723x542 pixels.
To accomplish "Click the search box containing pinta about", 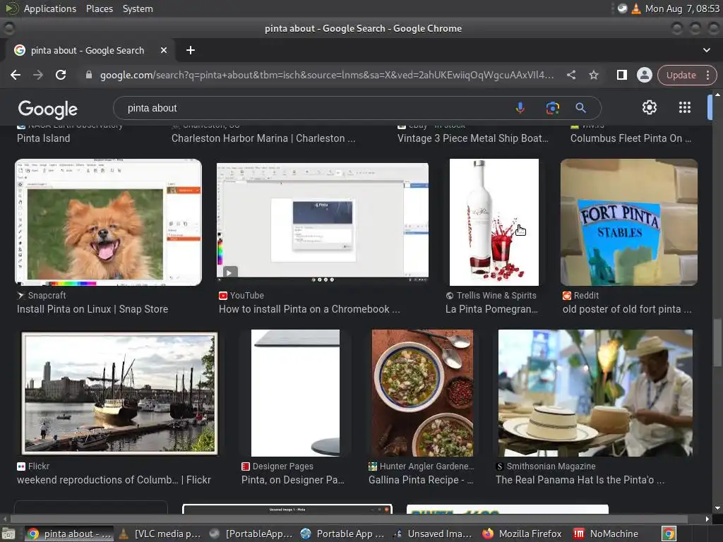I will pos(313,108).
